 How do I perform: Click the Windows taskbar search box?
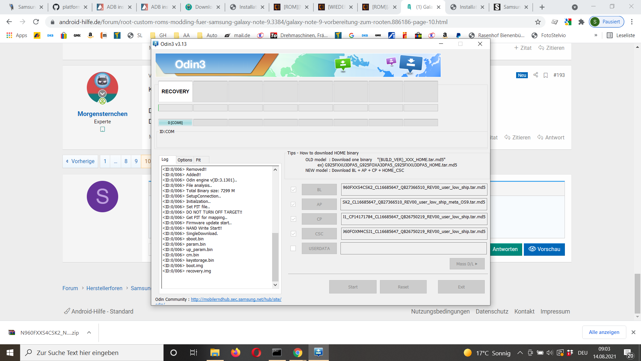click(x=92, y=353)
